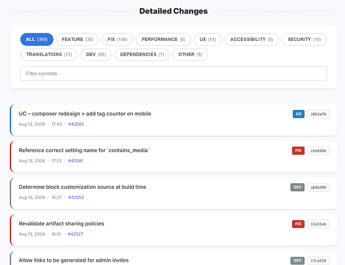
Task: Open pull request link #42581
Action: coord(75,161)
